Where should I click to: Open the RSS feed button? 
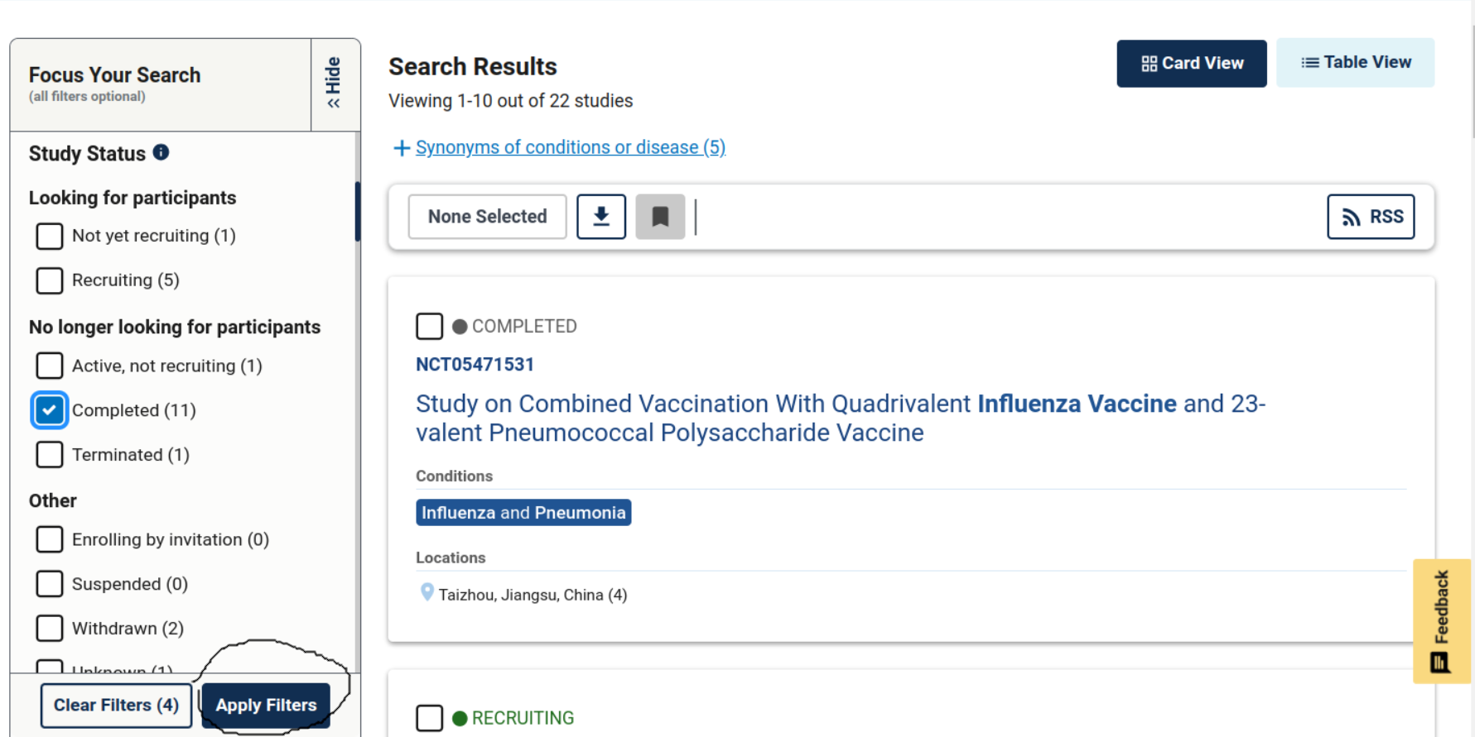[1371, 217]
